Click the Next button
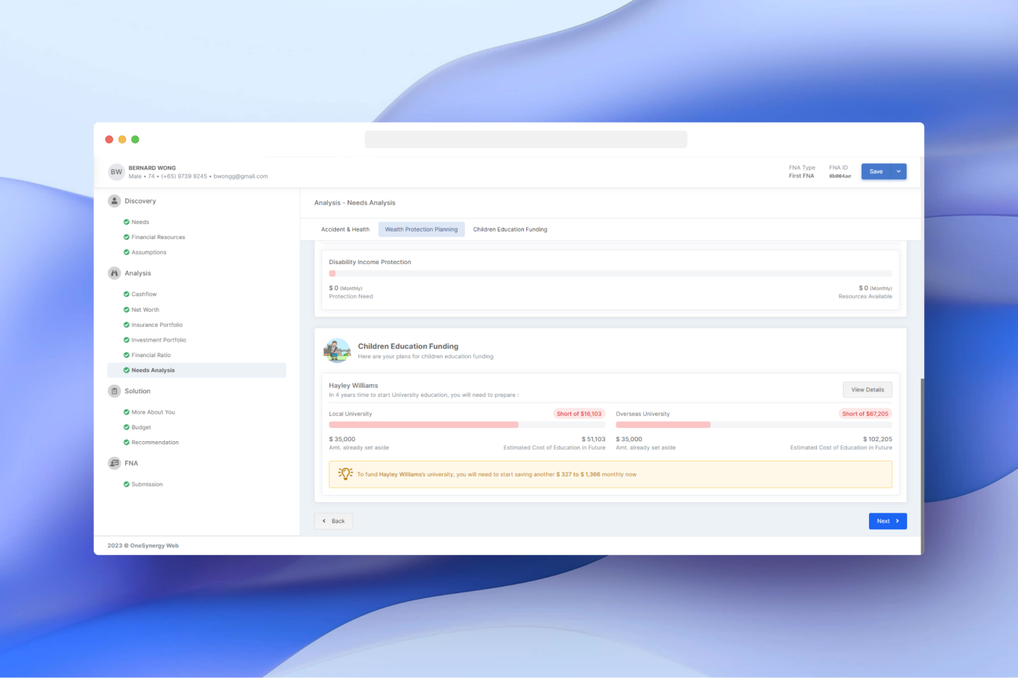Viewport: 1018px width, 678px height. (x=887, y=521)
